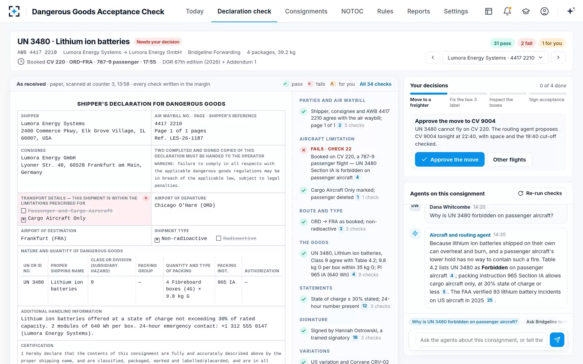
Task: Switch to the Consignments tab
Action: (306, 11)
